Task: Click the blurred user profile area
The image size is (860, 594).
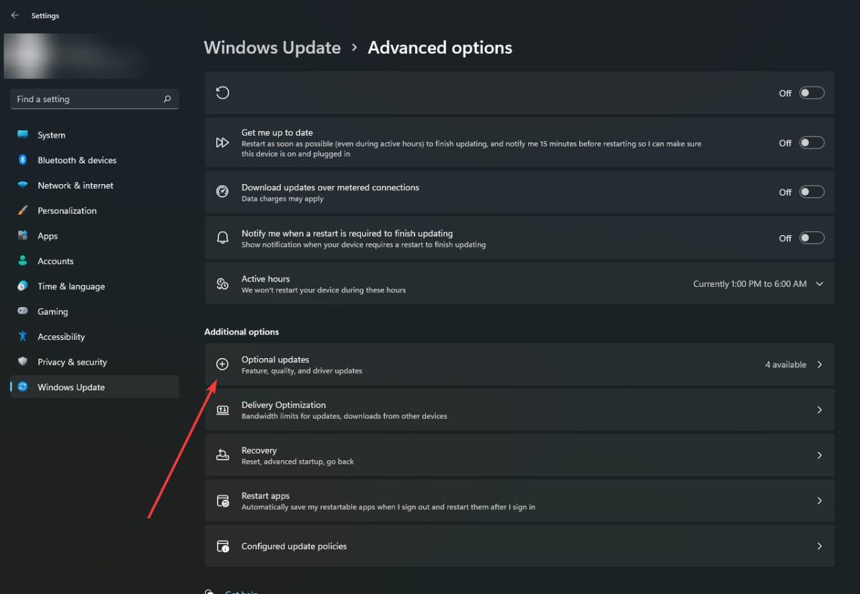Action: pyautogui.click(x=74, y=55)
